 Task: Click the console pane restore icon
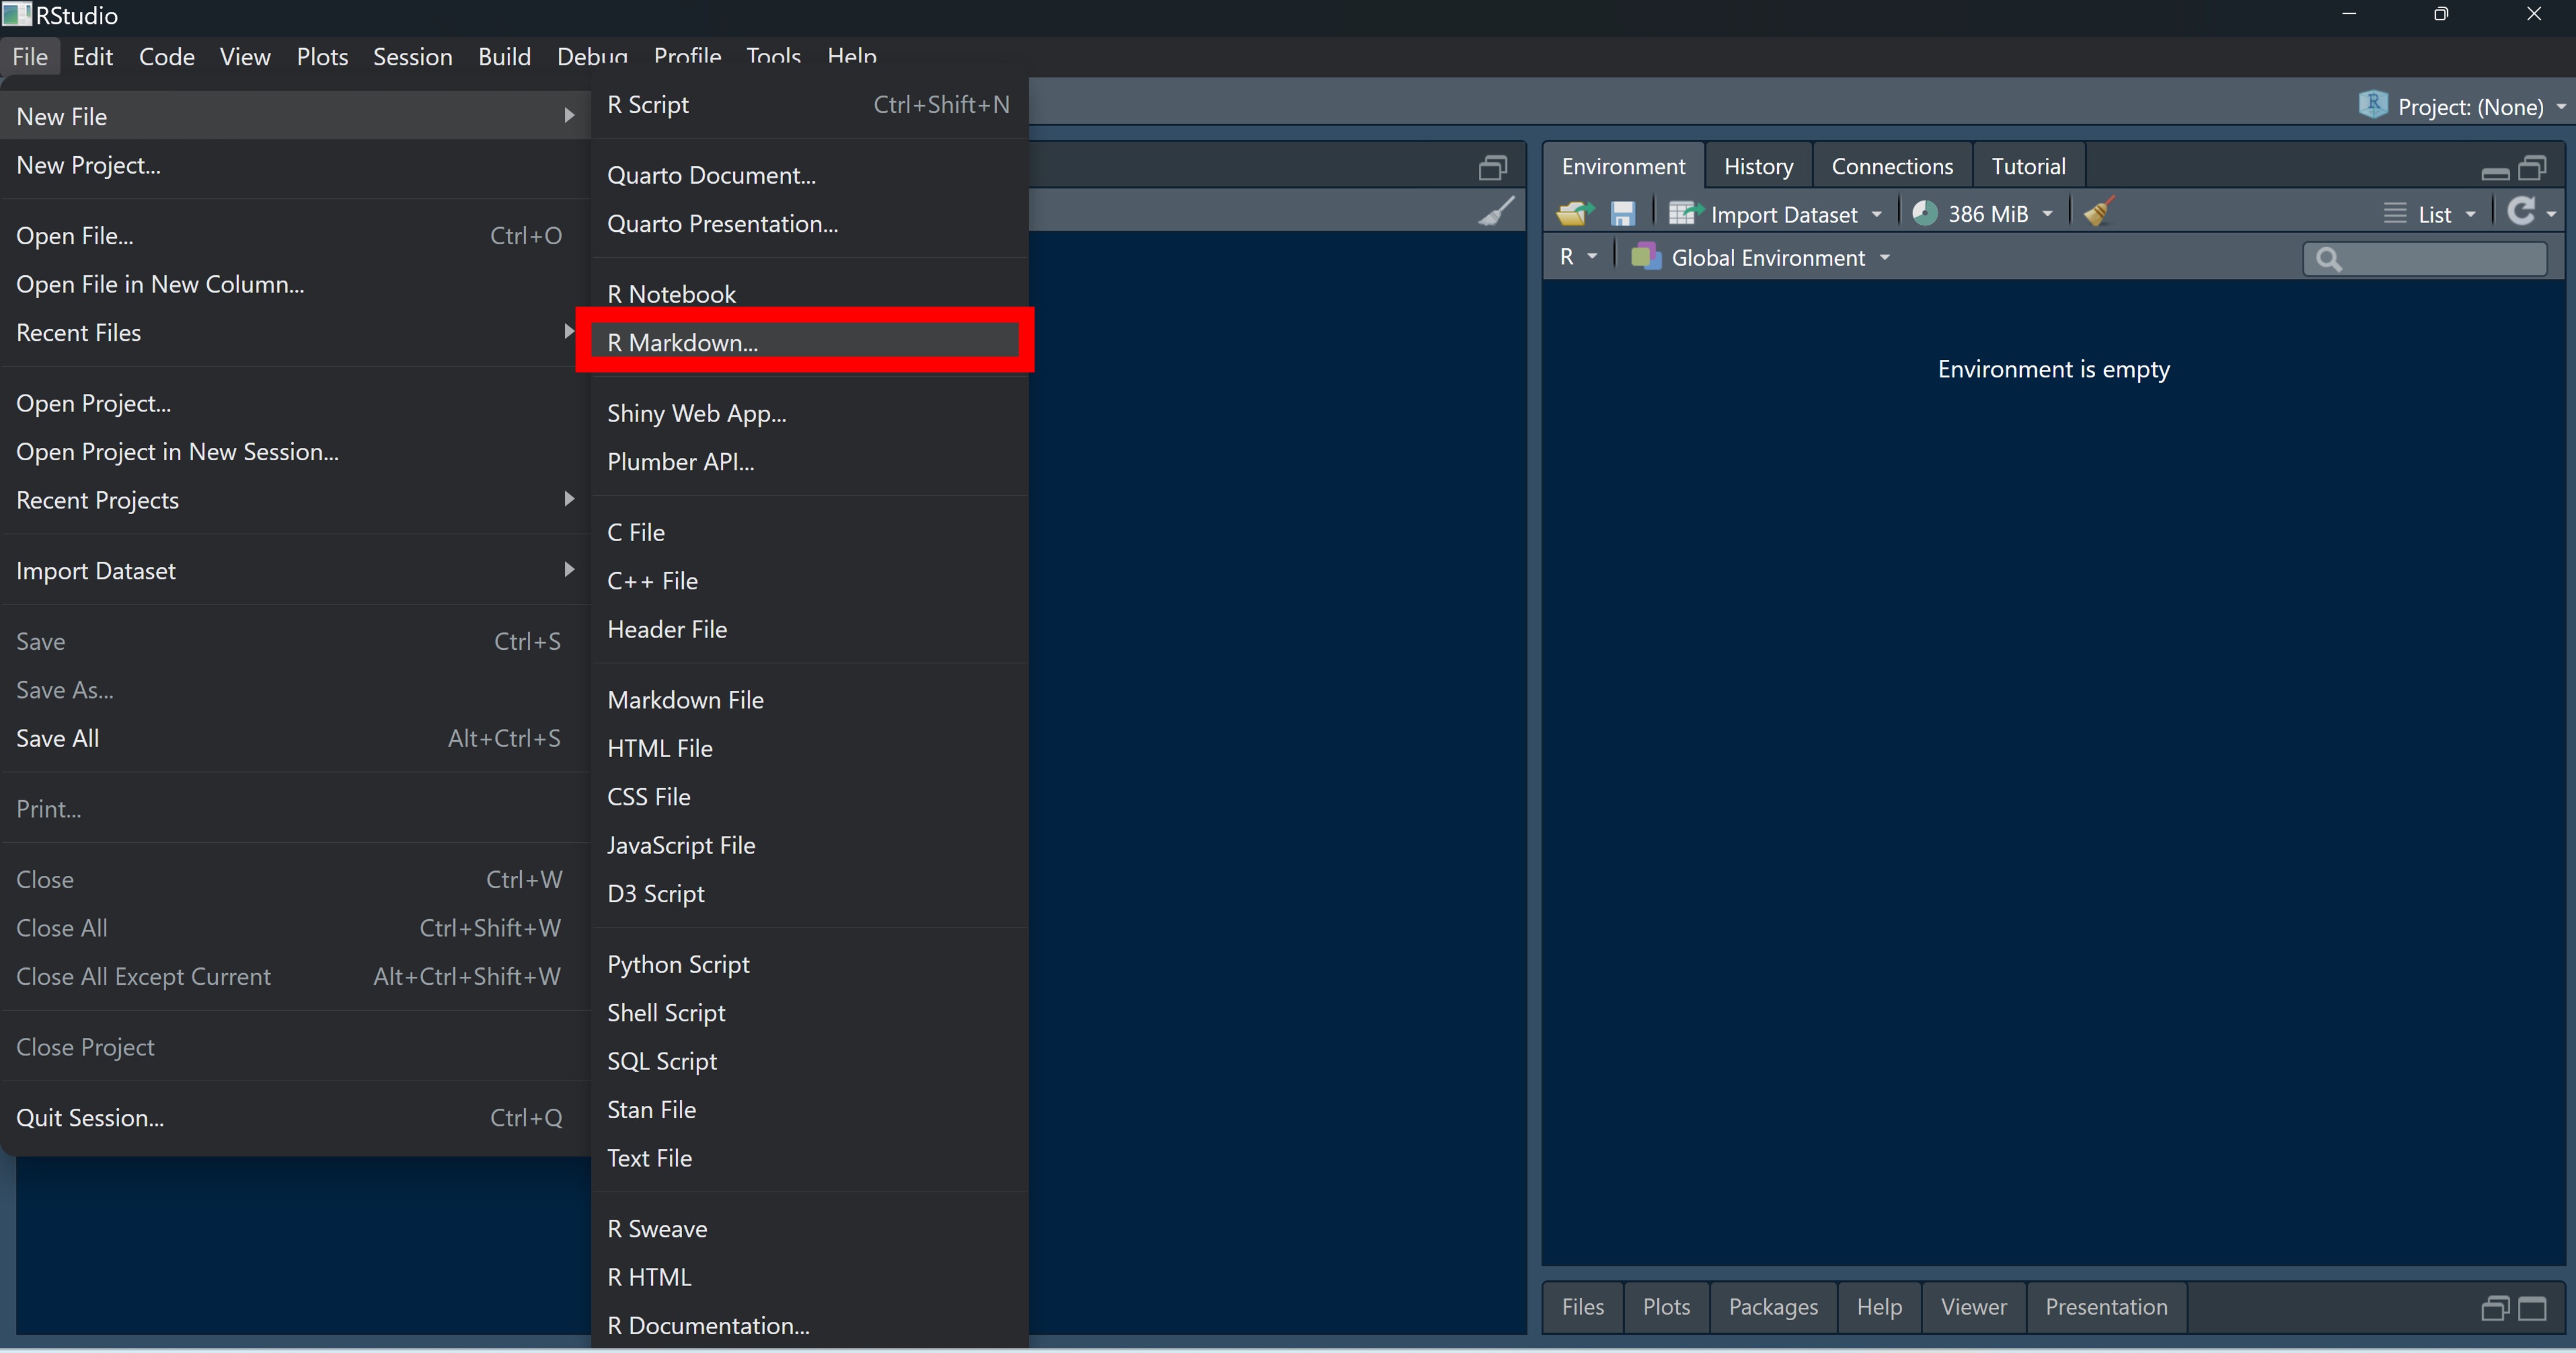(x=1493, y=167)
